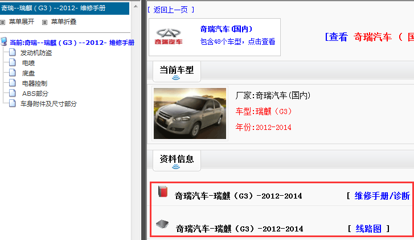
Task: Click 奇瑞汽车-瑞麒（G3）-2012-2014 in the 维修手册 row
Action: coord(238,196)
